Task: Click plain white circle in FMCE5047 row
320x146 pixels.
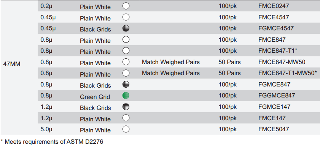Action: tap(126, 129)
